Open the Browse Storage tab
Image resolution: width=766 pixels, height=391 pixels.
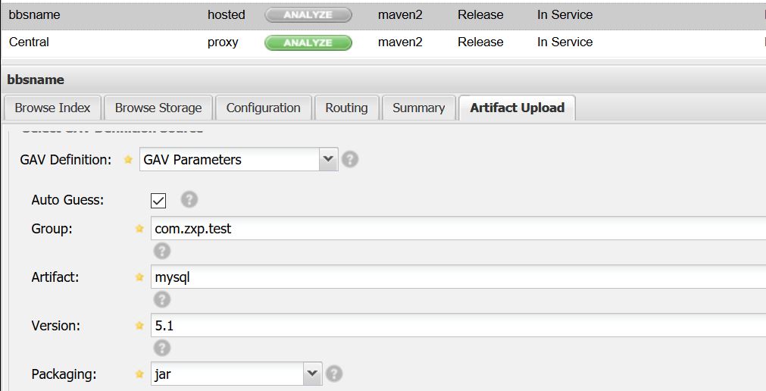158,108
